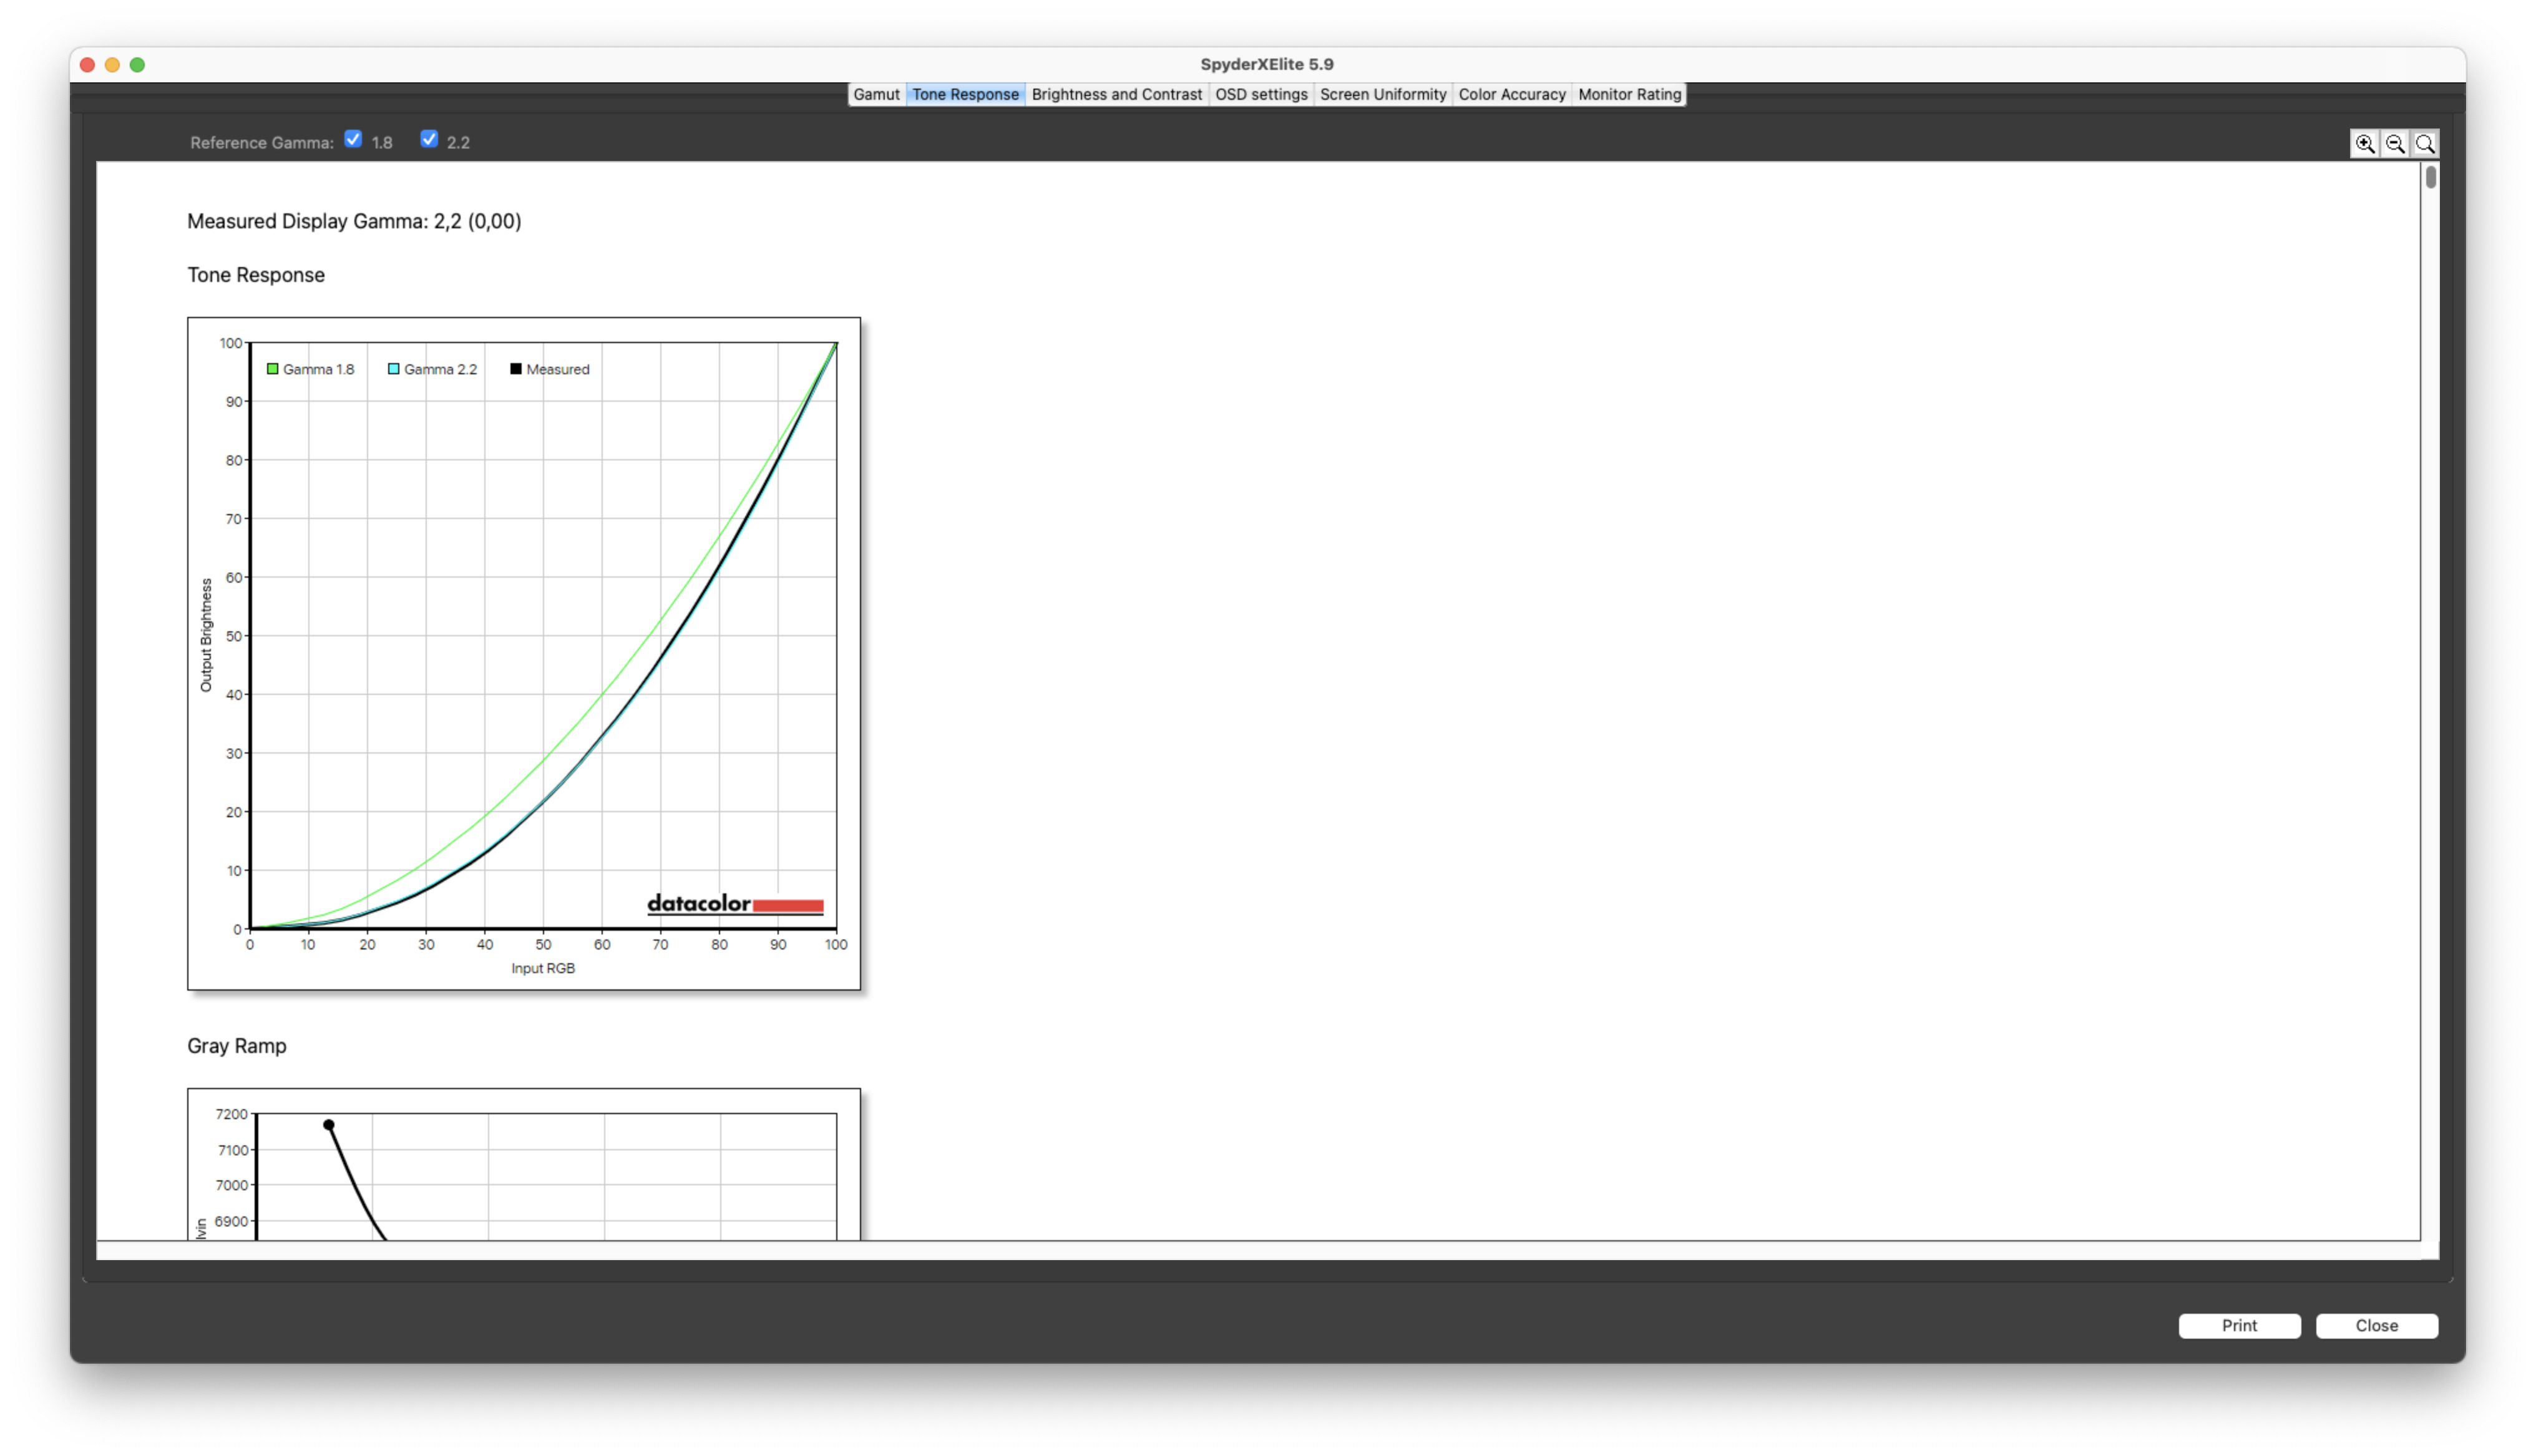The width and height of the screenshot is (2536, 1456).
Task: Click the green Gamma 1.8 legend swatch
Action: click(x=272, y=369)
